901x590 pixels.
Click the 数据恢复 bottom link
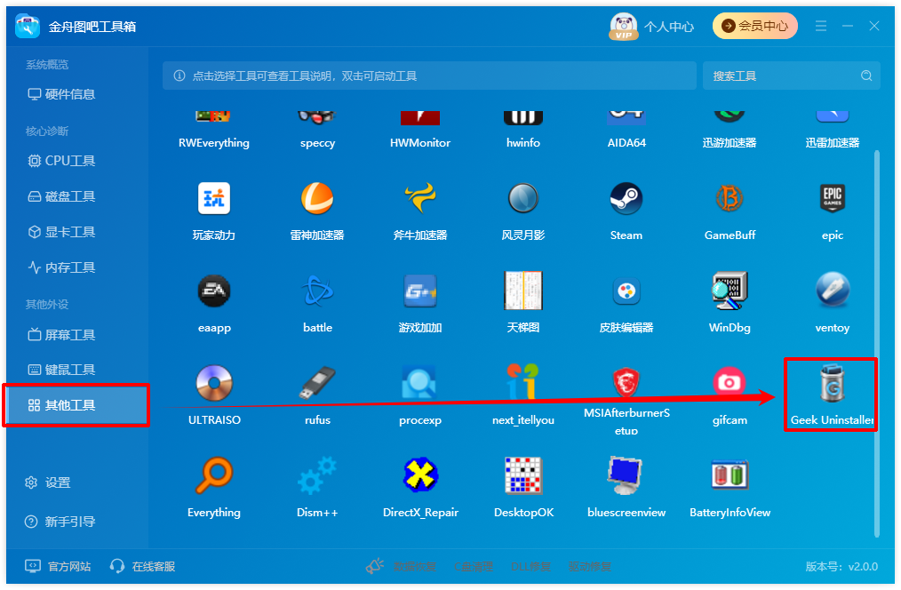[415, 566]
